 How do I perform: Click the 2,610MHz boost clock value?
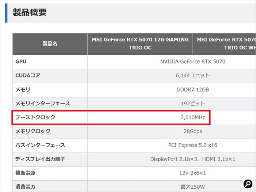pyautogui.click(x=193, y=117)
